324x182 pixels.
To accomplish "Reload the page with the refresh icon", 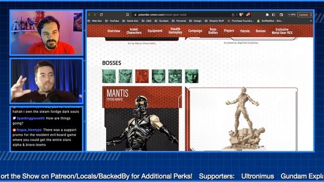I will (101, 15).
